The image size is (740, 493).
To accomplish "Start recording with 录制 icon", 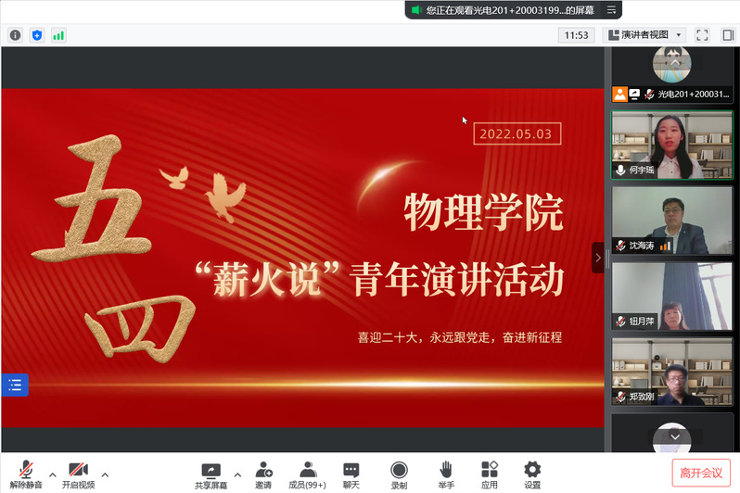I will pos(399,474).
